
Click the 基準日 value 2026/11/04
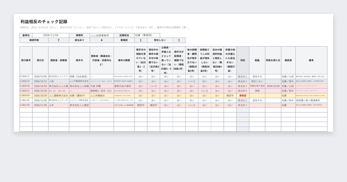(51, 35)
